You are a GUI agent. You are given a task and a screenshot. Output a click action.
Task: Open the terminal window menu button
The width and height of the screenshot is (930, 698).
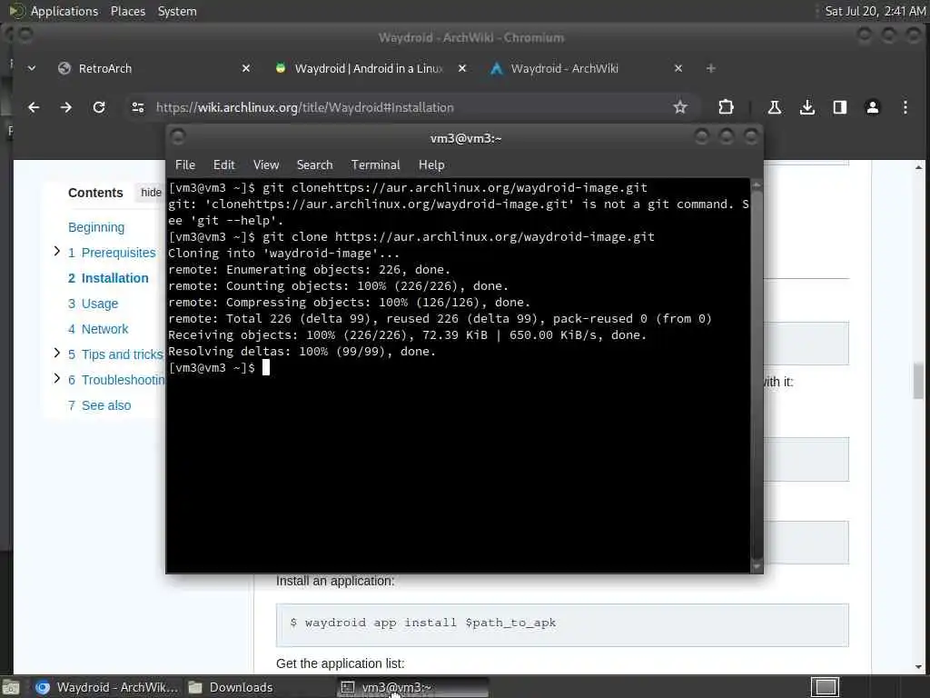[x=177, y=138]
